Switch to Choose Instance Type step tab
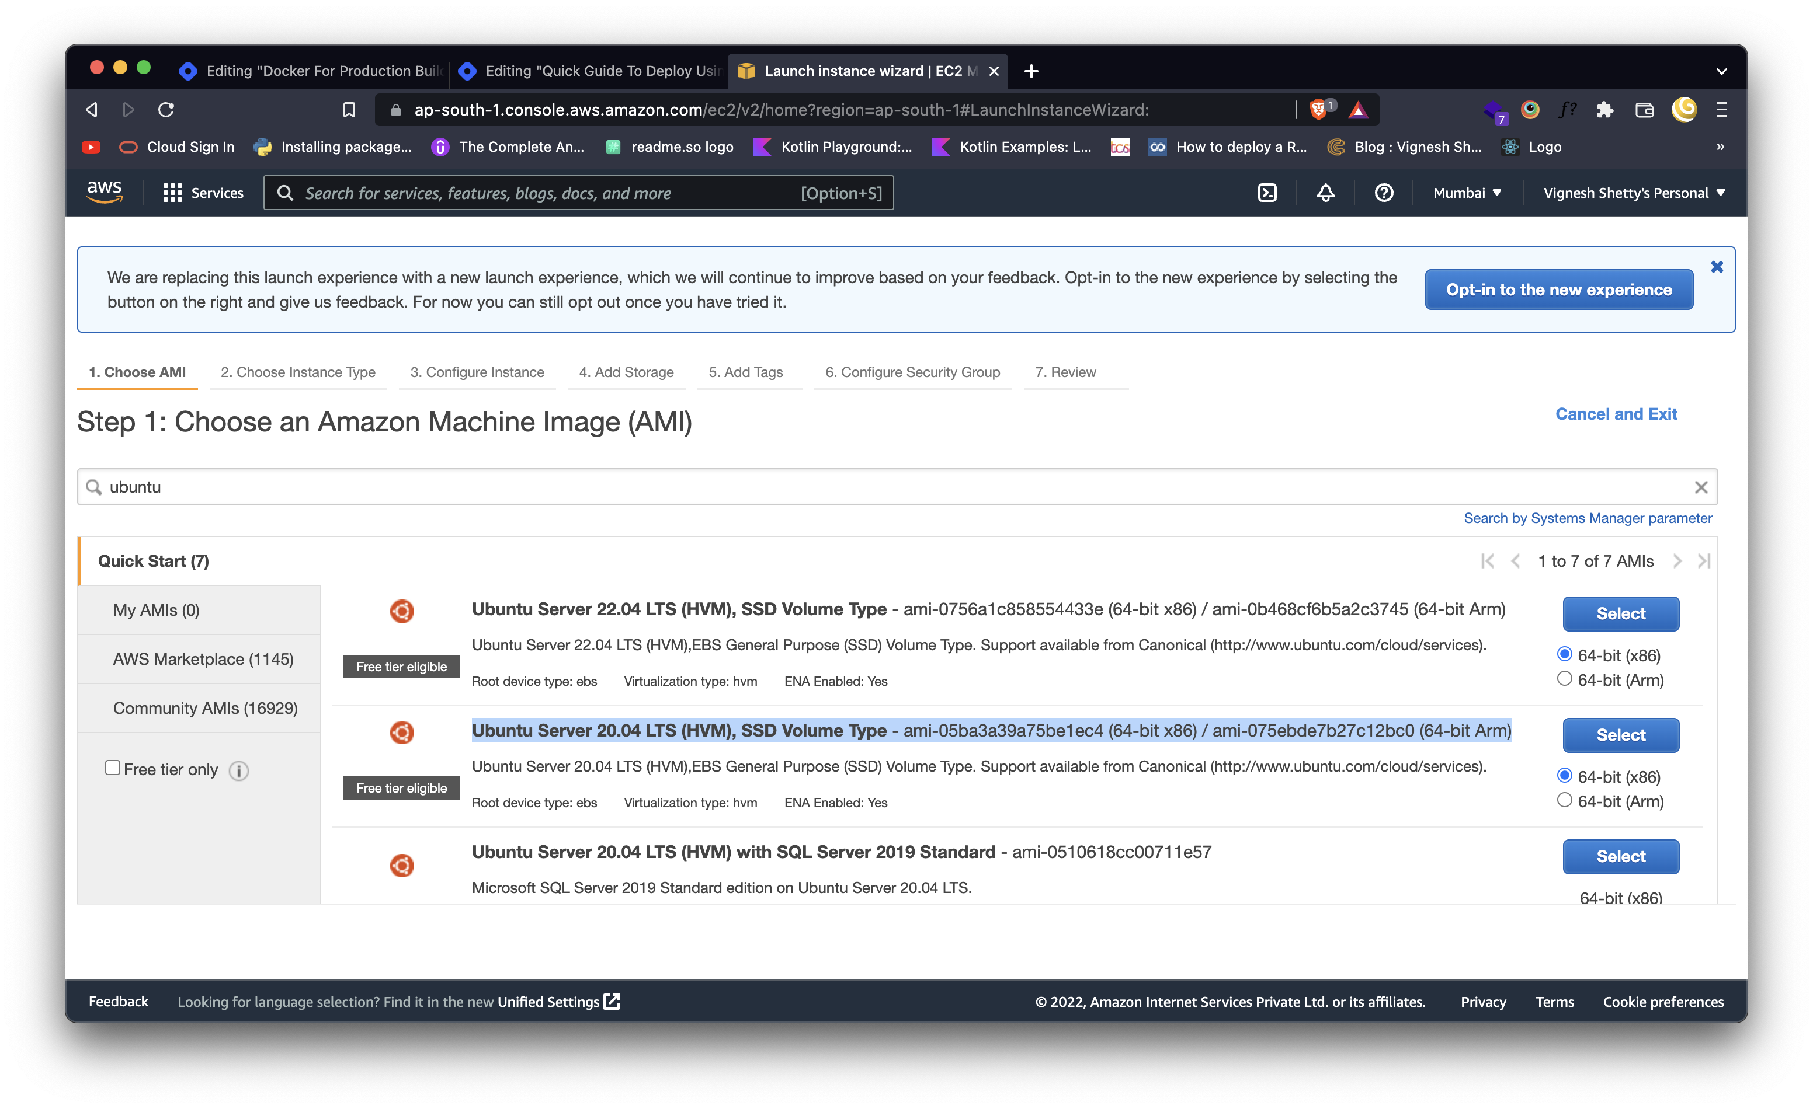This screenshot has height=1109, width=1813. pyautogui.click(x=298, y=372)
